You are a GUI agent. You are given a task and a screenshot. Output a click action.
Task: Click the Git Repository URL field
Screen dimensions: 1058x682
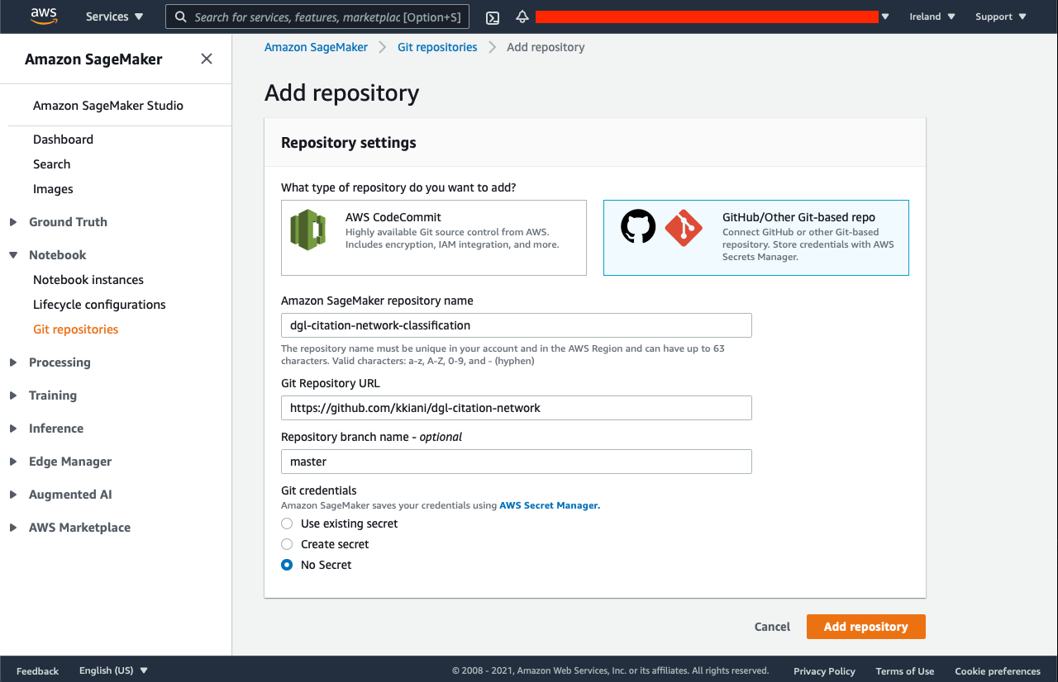[x=517, y=408]
